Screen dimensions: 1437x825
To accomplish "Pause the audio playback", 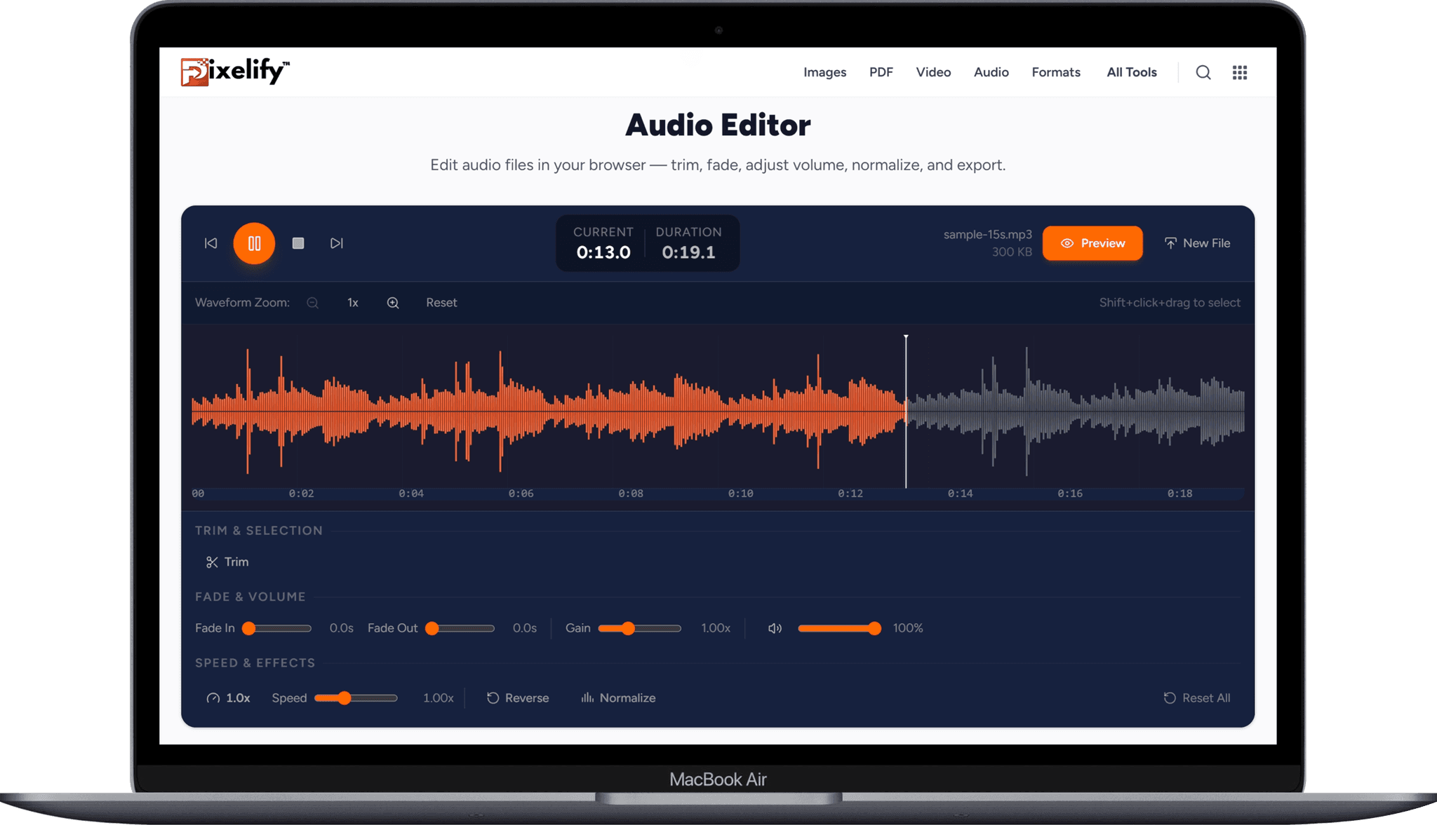I will 254,243.
